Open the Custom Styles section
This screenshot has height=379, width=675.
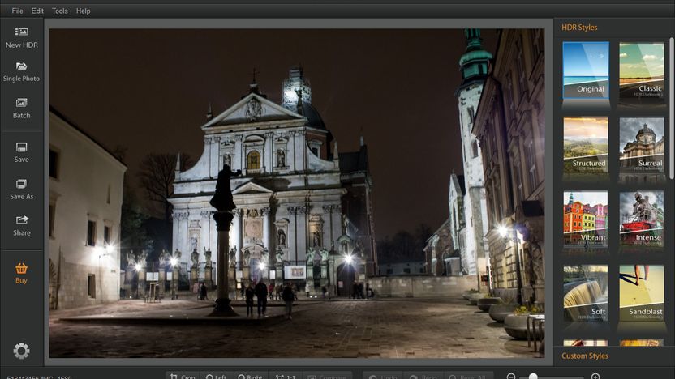[x=585, y=356]
